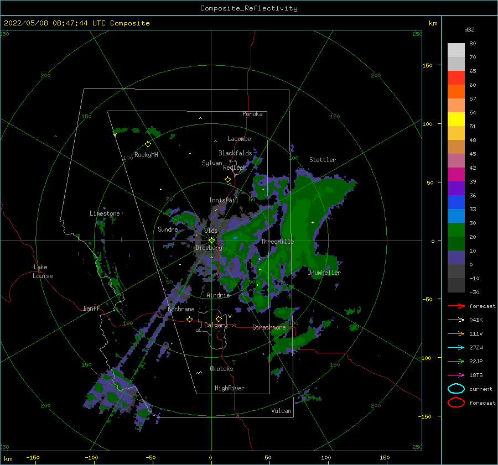Select the white 04DK arrow icon
The width and height of the screenshot is (498, 465).
[x=456, y=320]
